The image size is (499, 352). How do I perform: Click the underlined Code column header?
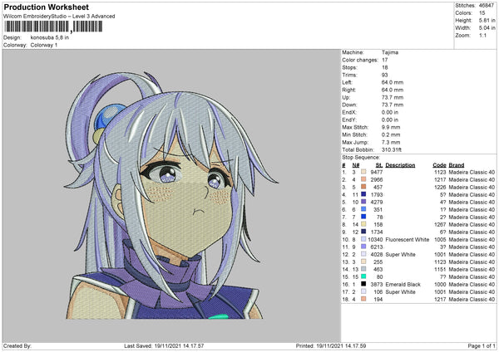pyautogui.click(x=439, y=165)
